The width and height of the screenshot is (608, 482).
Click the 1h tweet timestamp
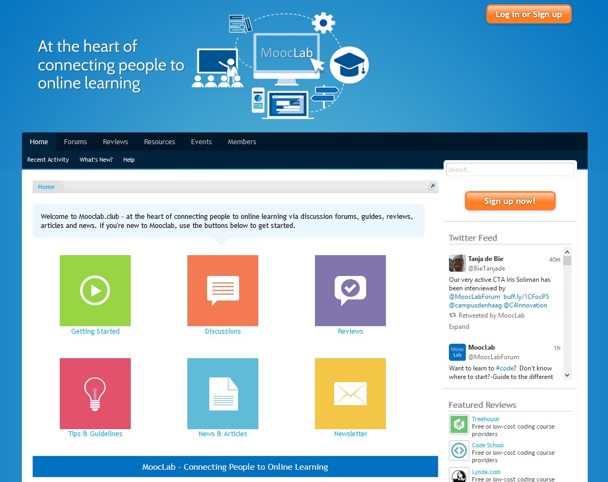[x=557, y=348]
